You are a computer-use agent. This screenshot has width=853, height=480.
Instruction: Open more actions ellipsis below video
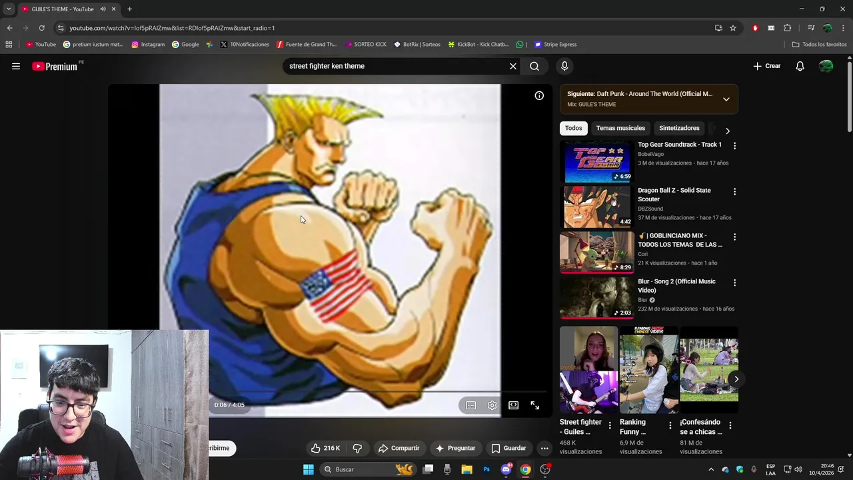tap(544, 448)
